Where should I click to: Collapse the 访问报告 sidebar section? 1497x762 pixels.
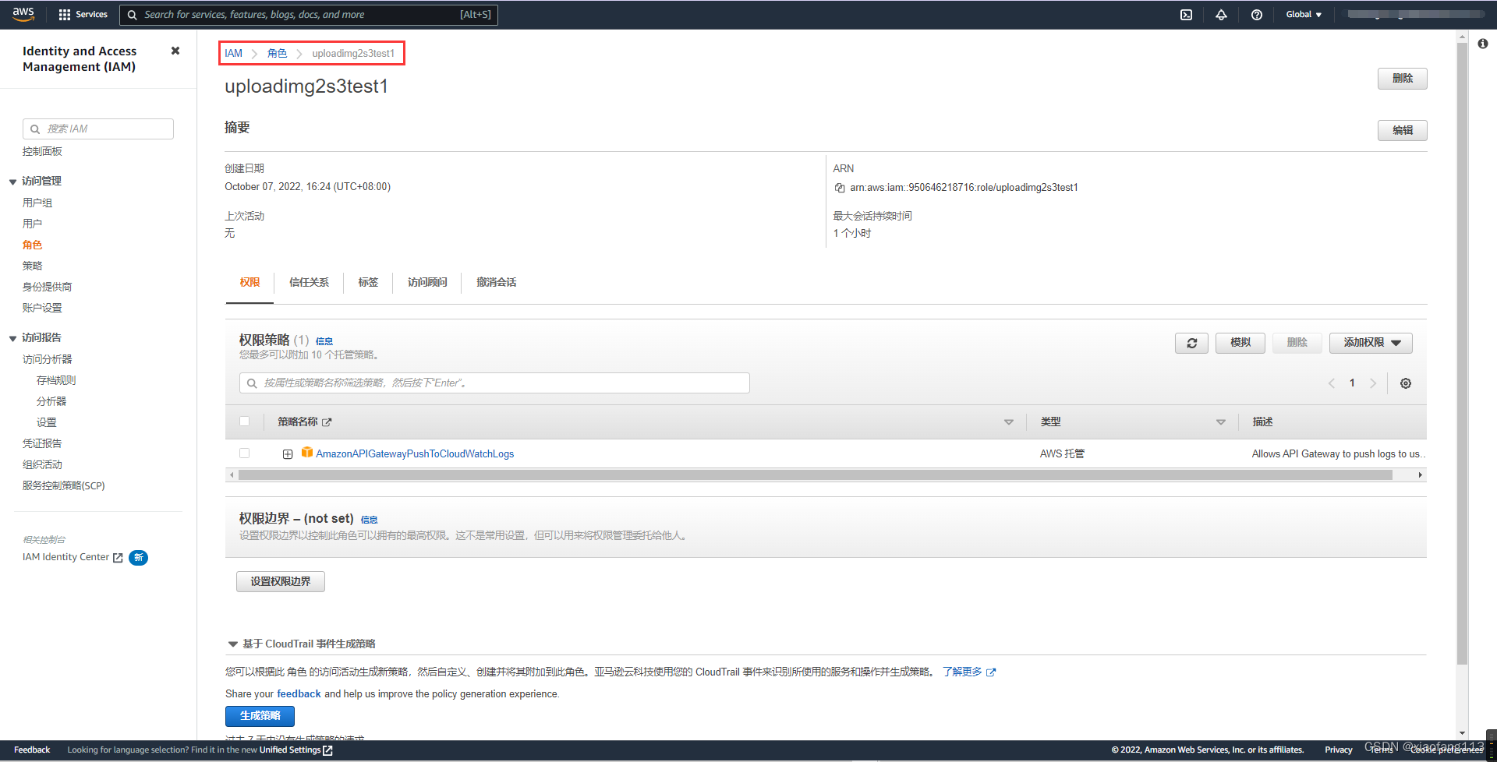[12, 338]
